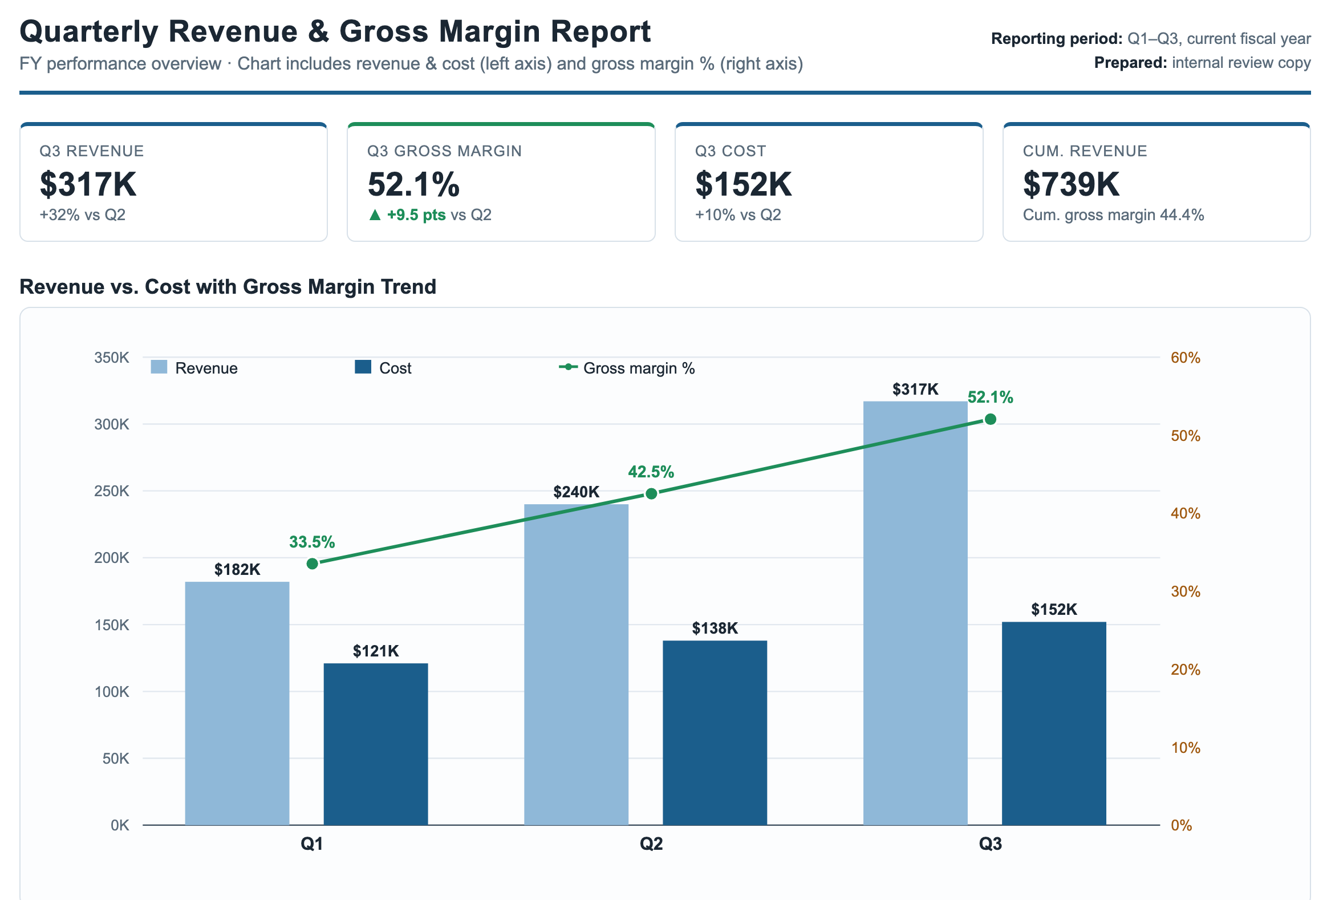Click the green up-triangle in Q3 Gross Margin card

[x=375, y=215]
